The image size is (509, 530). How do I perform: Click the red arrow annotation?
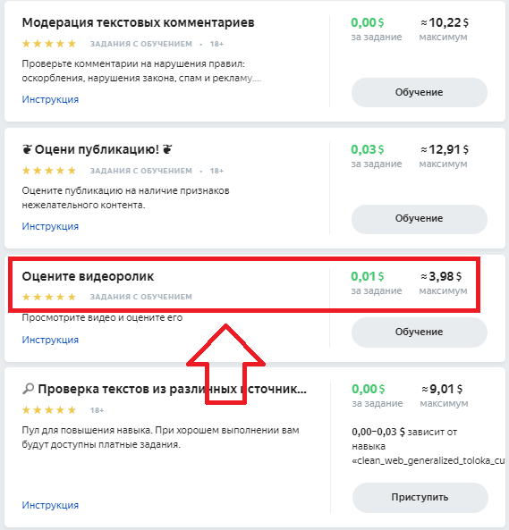(225, 364)
